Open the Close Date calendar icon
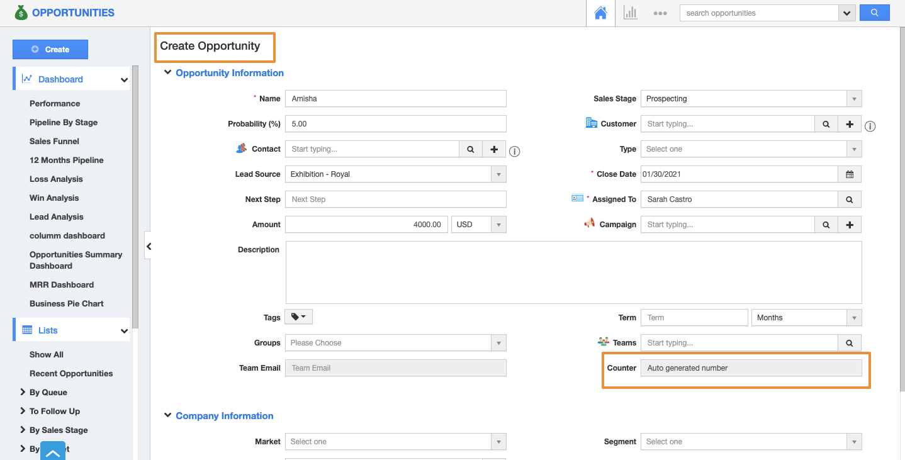 (x=850, y=174)
